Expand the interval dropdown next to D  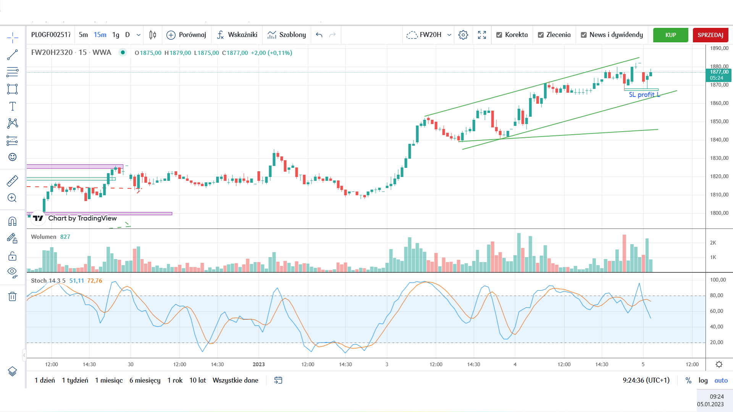pos(139,35)
